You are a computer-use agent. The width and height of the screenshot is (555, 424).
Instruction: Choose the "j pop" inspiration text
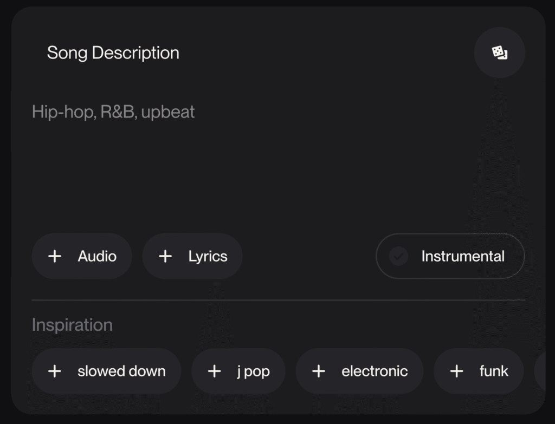point(253,371)
